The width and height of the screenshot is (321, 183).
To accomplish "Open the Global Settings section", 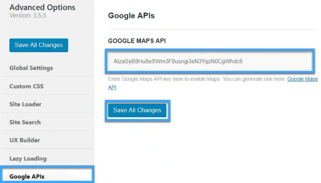I will pyautogui.click(x=31, y=68).
